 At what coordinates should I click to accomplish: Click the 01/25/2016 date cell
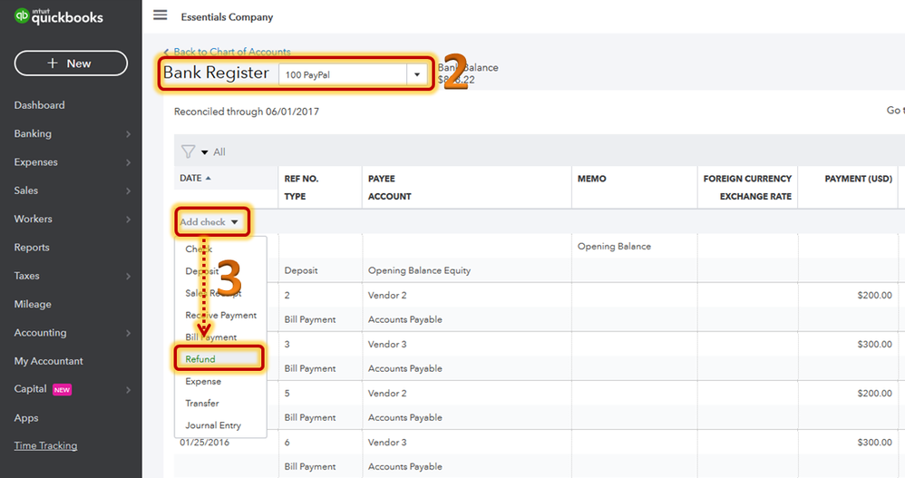[x=204, y=443]
